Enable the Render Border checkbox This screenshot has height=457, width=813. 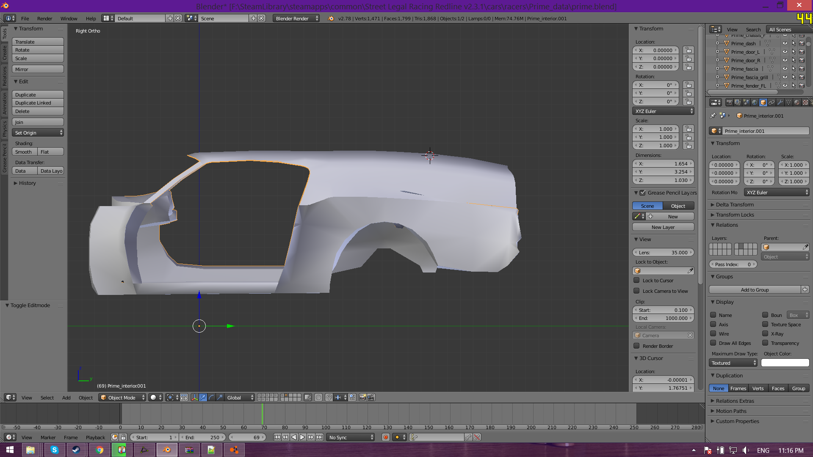pyautogui.click(x=636, y=346)
